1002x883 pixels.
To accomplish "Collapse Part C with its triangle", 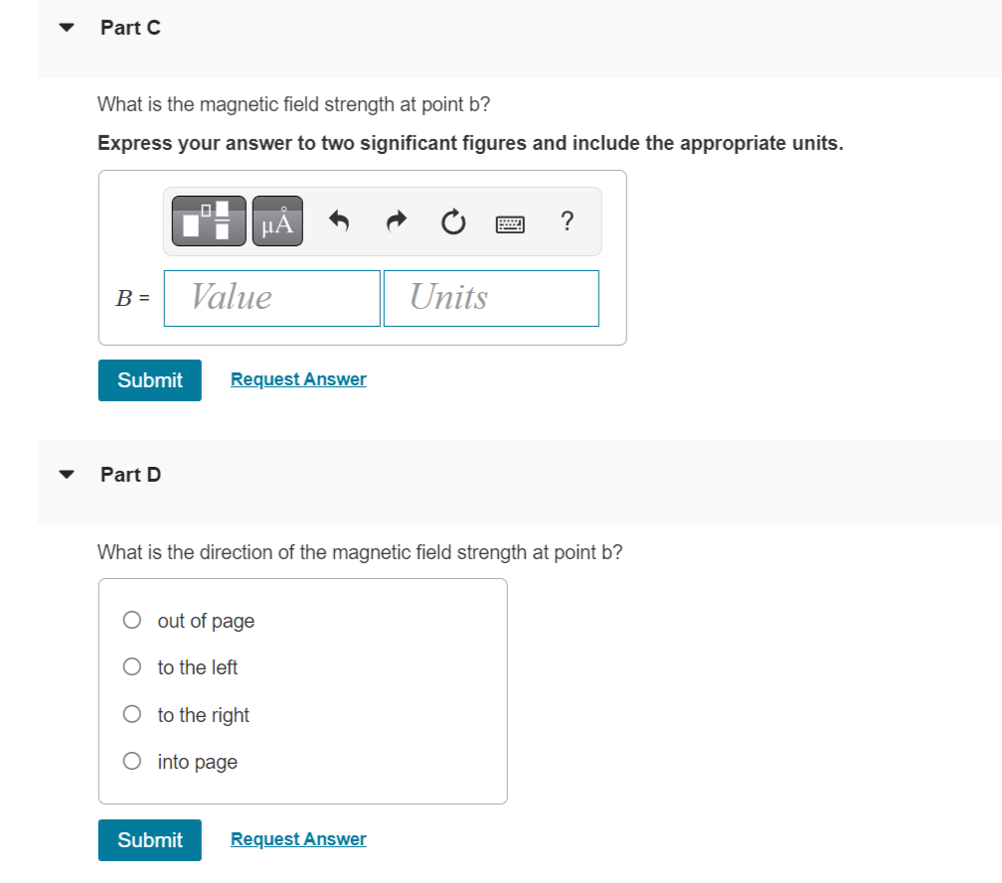I will click(68, 28).
